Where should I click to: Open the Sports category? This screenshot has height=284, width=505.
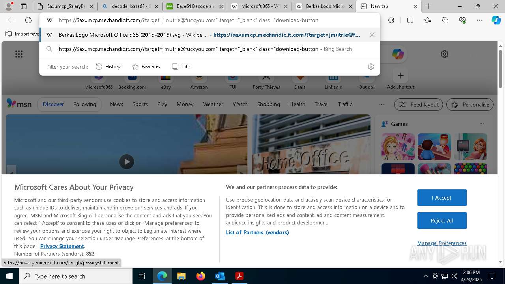(x=140, y=104)
